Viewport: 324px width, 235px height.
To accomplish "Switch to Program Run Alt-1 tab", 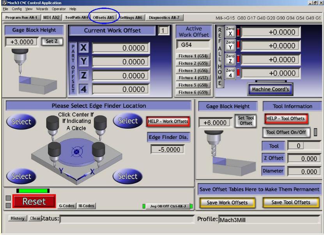I will click(21, 18).
